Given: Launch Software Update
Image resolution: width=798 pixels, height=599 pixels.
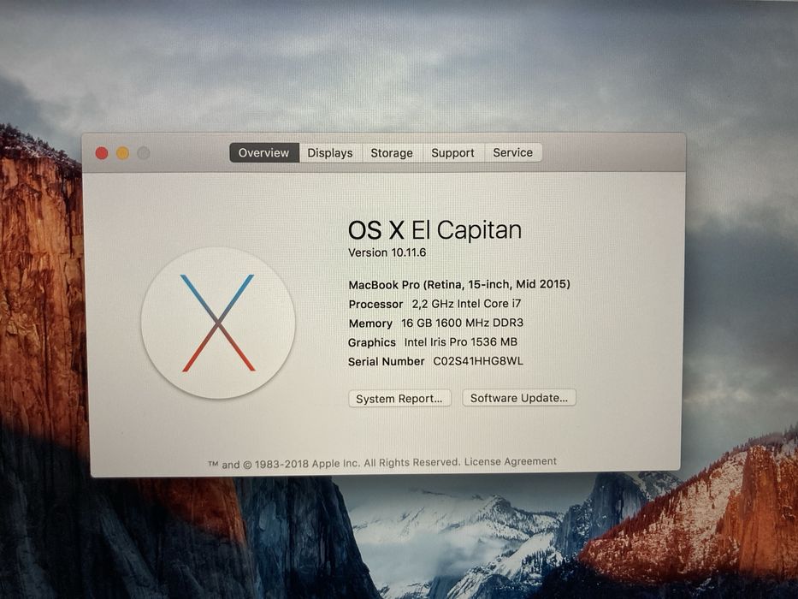Looking at the screenshot, I should point(519,398).
